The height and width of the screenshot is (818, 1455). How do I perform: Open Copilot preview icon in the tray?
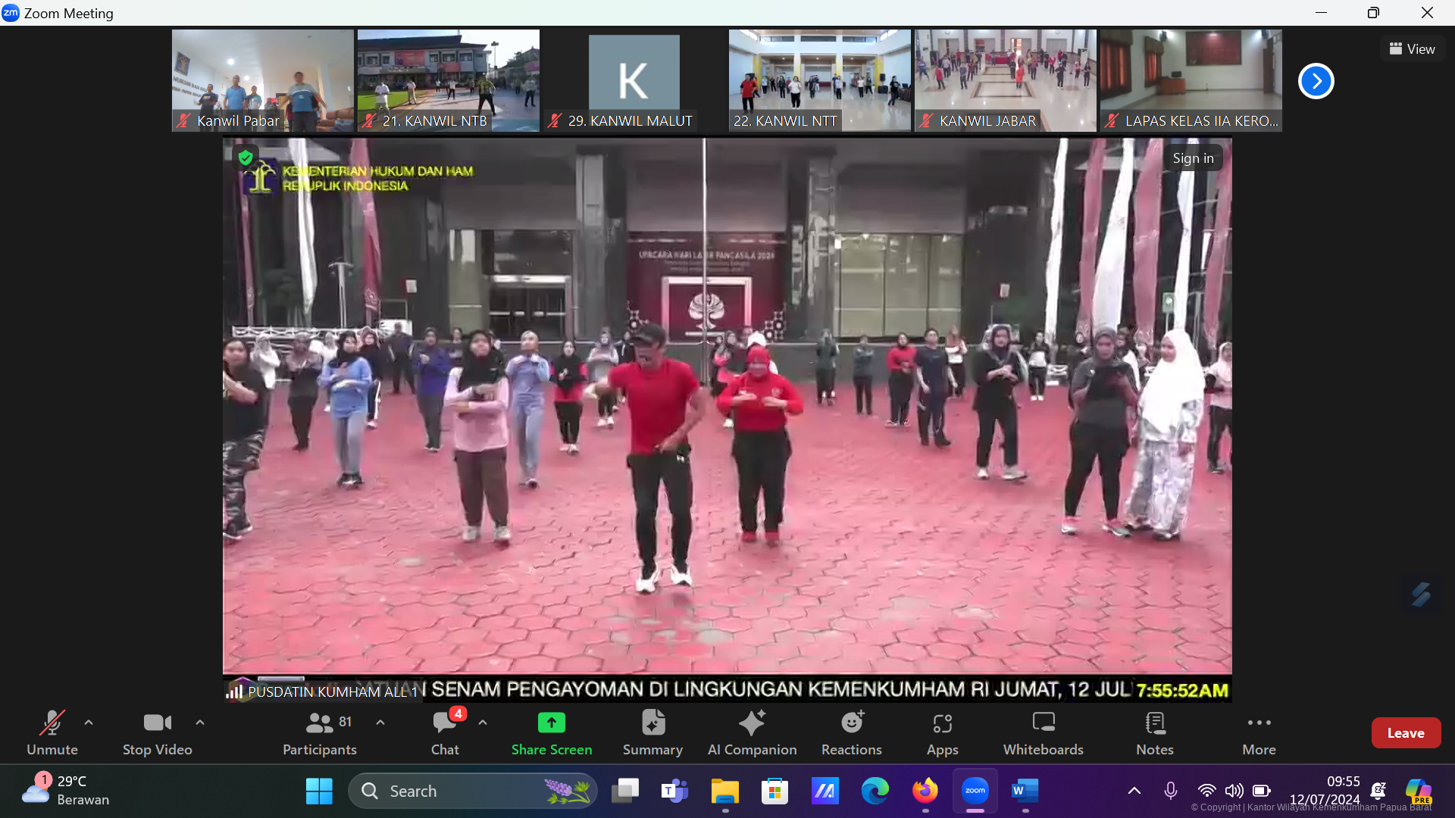(1419, 791)
